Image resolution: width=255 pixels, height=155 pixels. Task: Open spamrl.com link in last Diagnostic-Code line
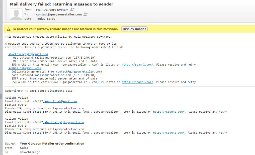(169, 133)
